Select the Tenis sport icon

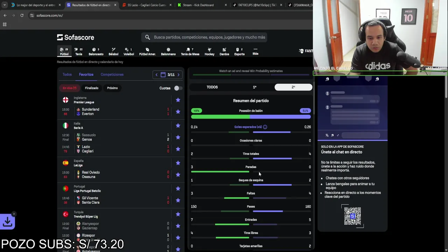click(x=79, y=51)
